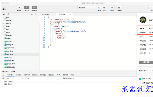
Task: Click the element inspector icon in devtools
Action: pyautogui.click(x=3, y=75)
